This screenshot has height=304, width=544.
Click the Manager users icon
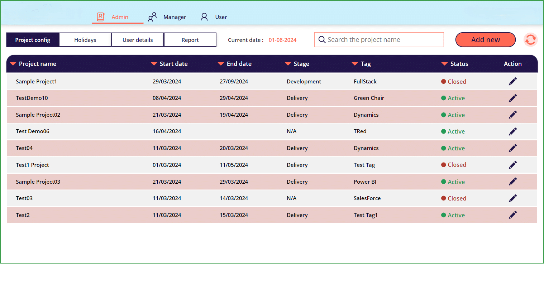click(152, 16)
